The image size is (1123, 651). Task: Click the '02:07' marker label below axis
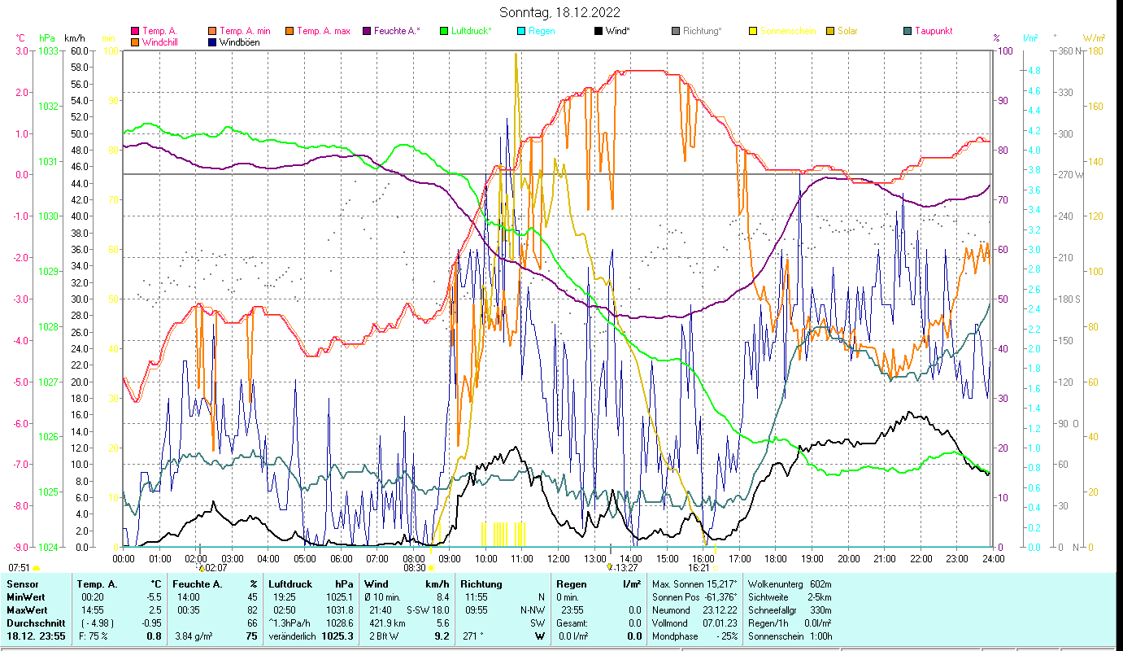click(215, 568)
